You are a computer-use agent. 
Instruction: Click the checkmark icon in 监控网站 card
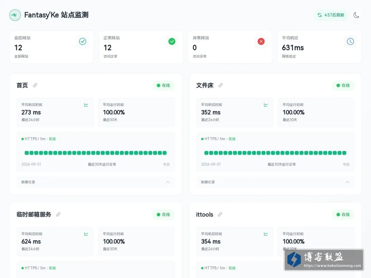(x=83, y=41)
